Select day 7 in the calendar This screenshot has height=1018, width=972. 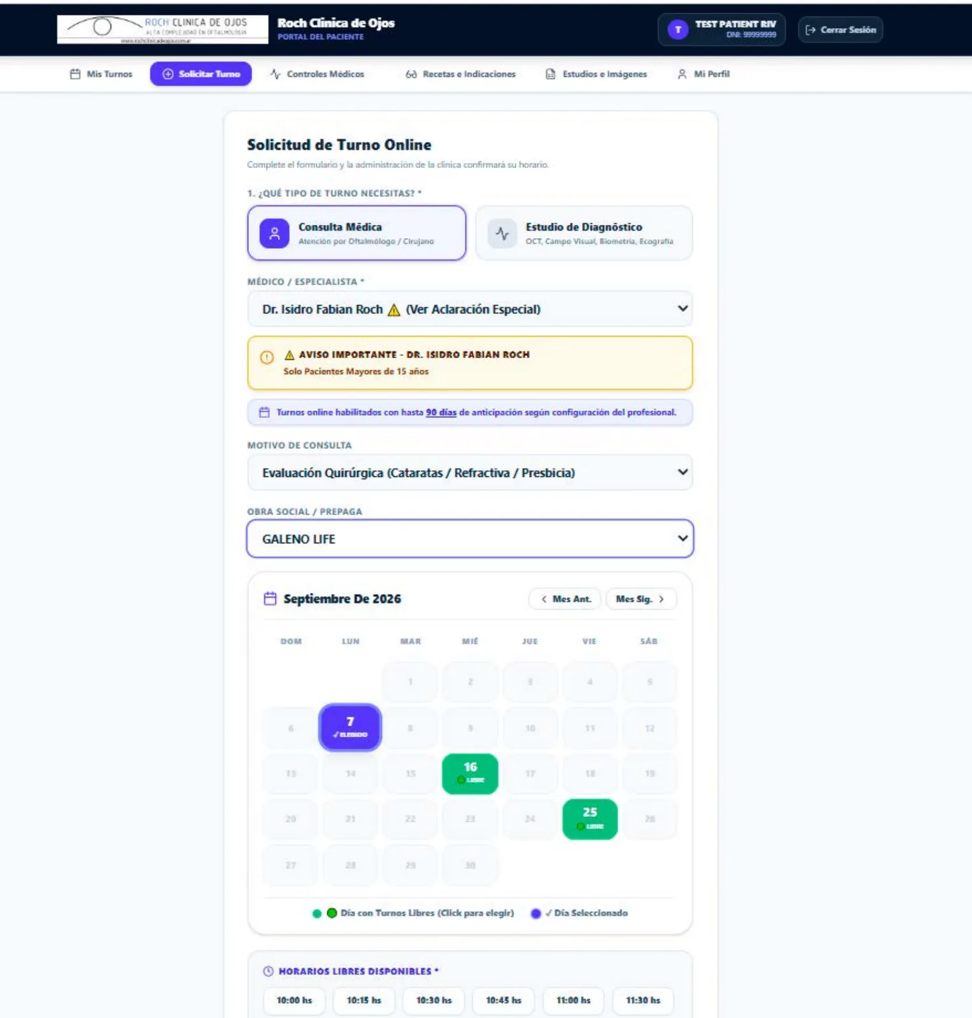point(350,727)
